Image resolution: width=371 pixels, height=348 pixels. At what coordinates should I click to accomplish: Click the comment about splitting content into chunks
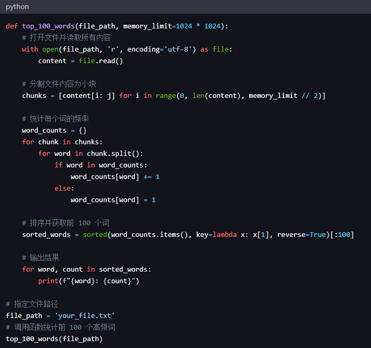[59, 84]
